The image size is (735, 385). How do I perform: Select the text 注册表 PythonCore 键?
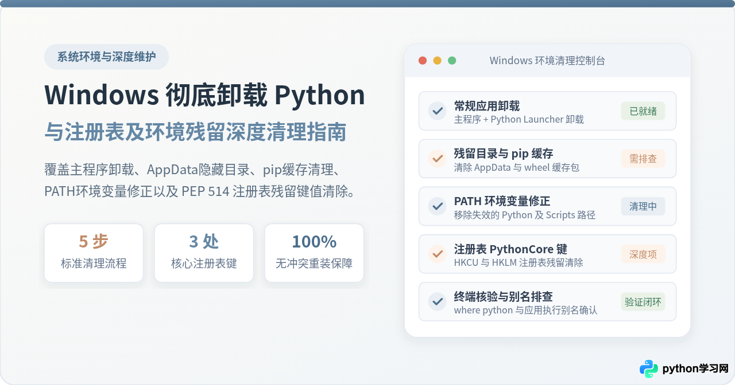[x=510, y=249]
